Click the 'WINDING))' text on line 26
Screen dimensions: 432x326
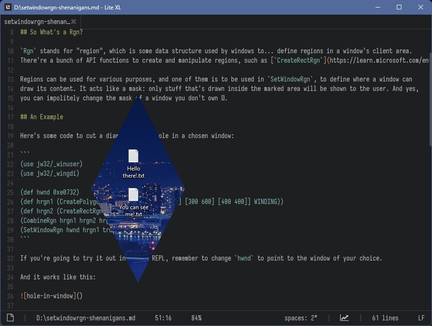coord(269,202)
